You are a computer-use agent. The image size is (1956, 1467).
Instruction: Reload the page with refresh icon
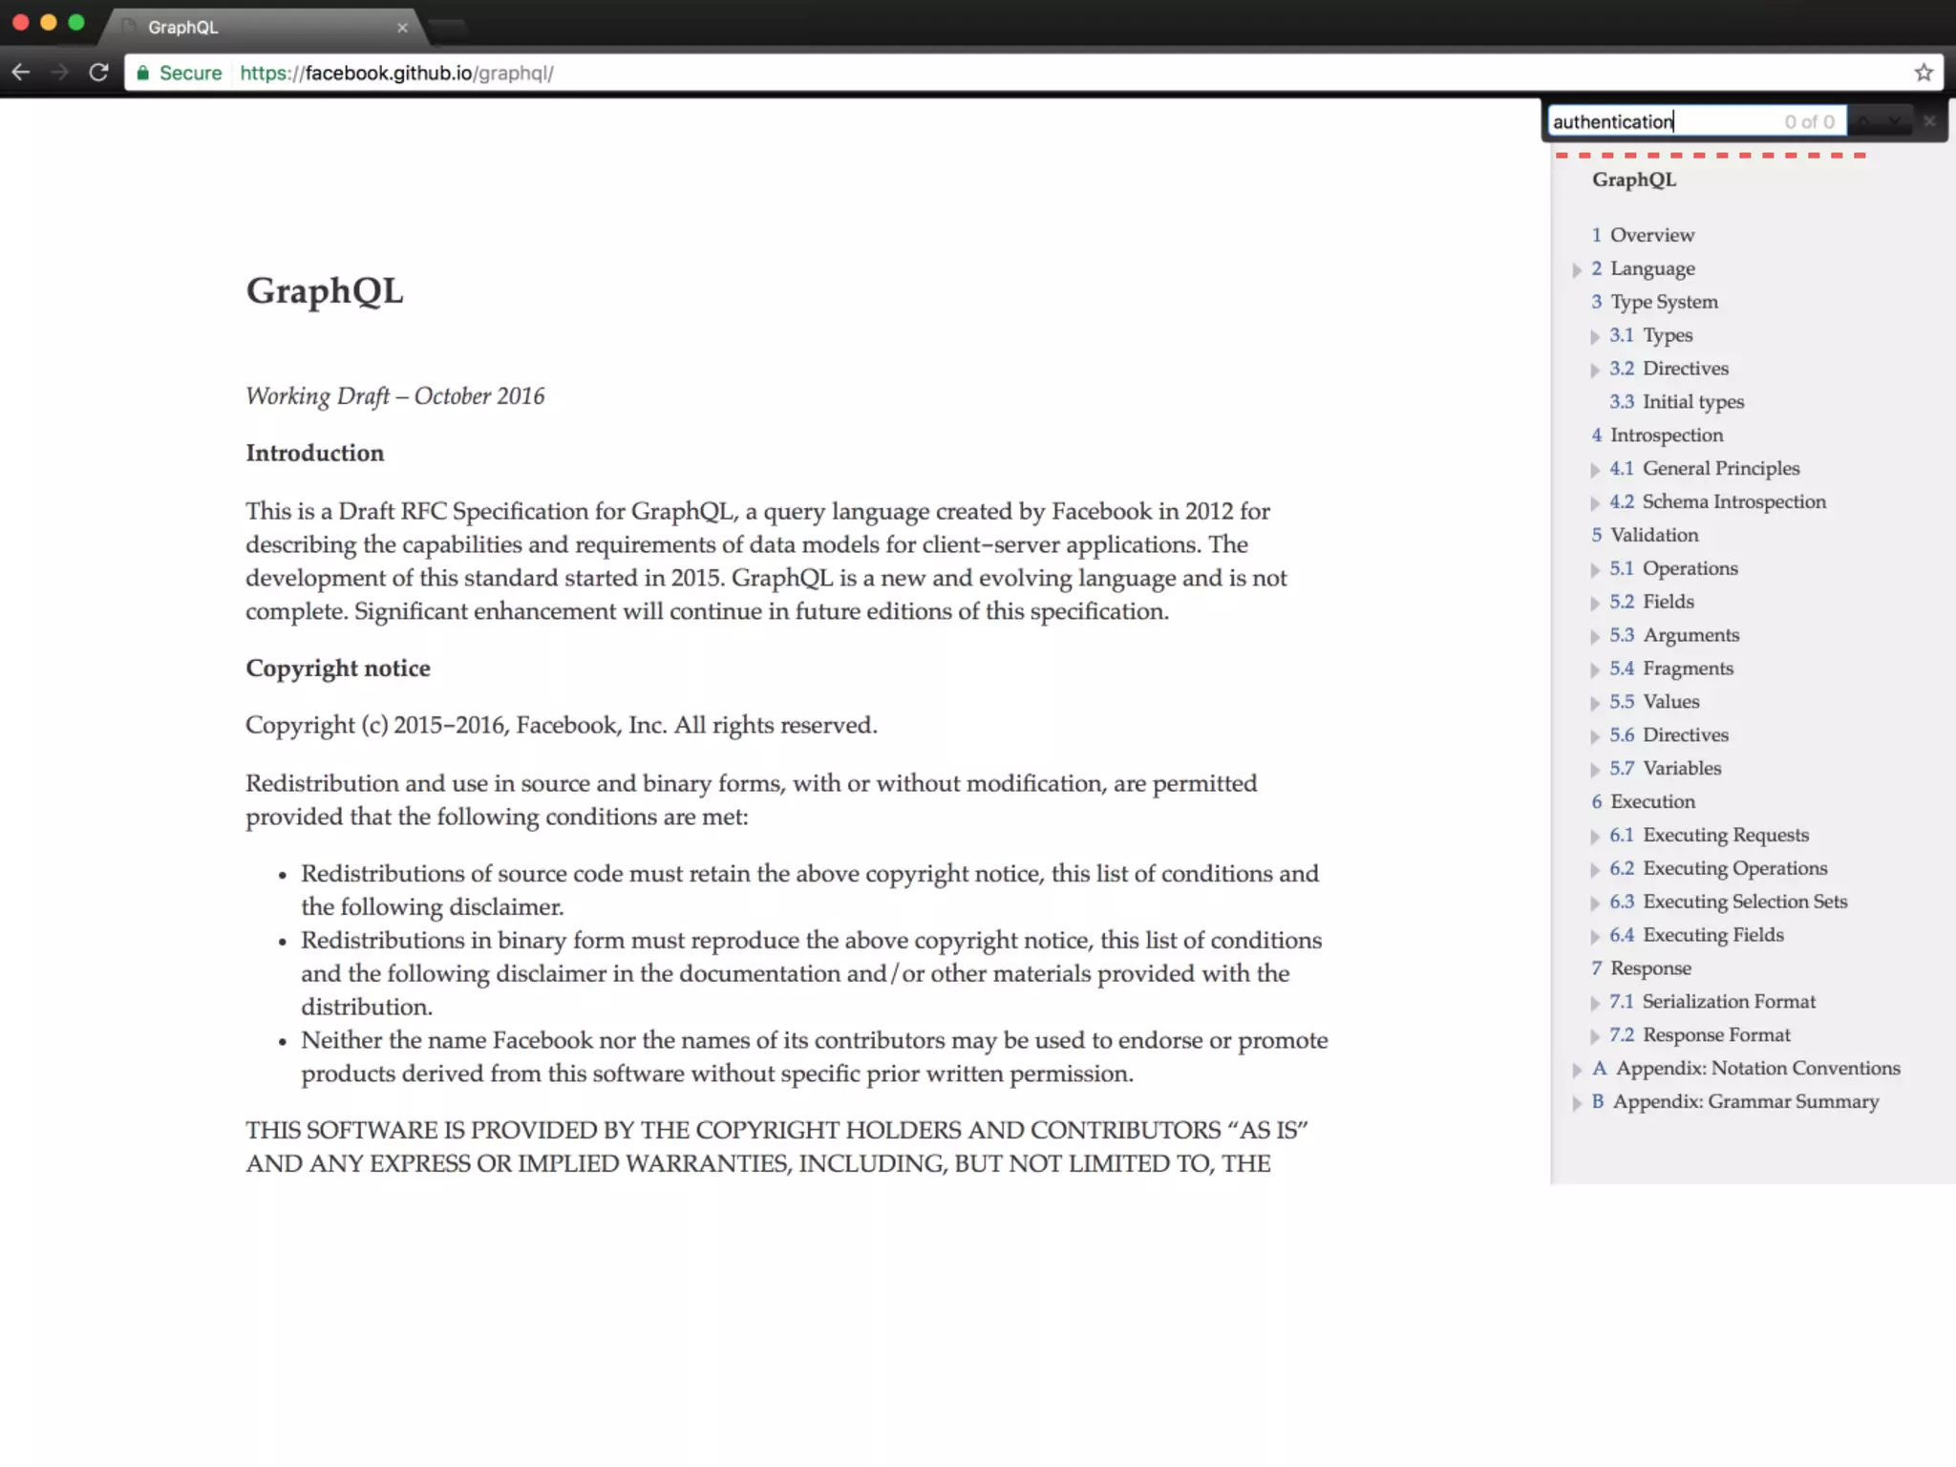tap(98, 73)
